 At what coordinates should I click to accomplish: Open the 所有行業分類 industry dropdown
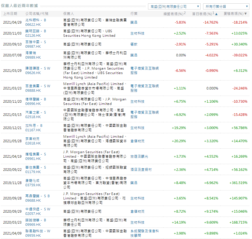[226, 6]
